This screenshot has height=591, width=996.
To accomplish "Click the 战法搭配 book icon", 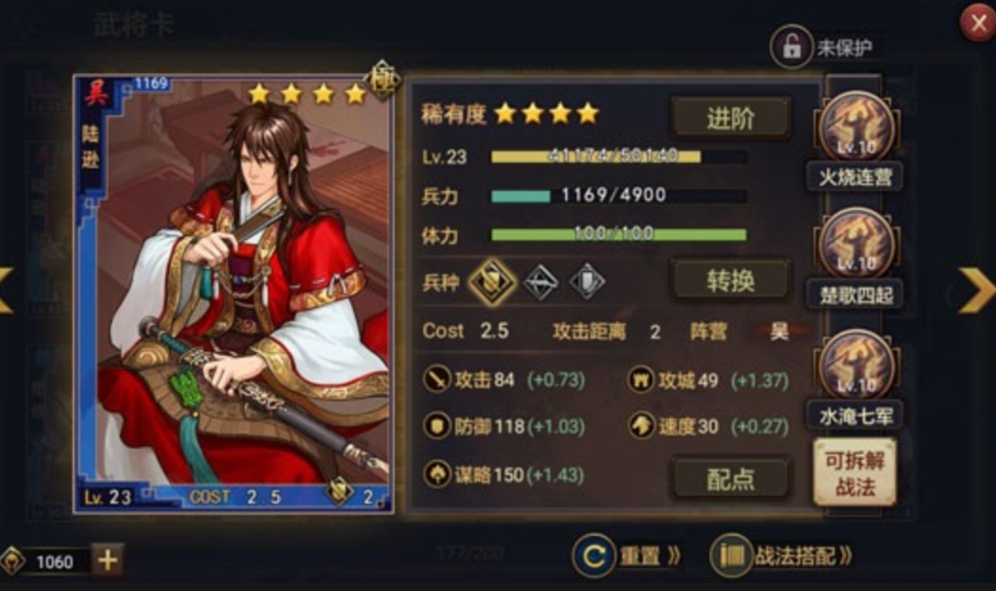I will point(730,555).
